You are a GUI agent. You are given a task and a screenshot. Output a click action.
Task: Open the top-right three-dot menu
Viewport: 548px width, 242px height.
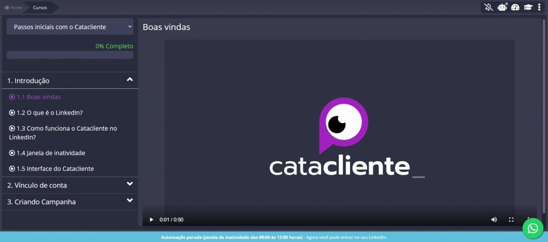tap(539, 7)
